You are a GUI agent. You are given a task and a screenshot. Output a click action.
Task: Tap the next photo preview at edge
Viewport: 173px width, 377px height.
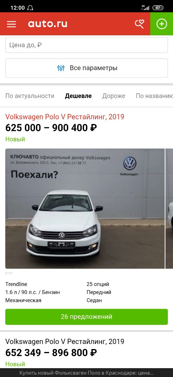coord(169,209)
